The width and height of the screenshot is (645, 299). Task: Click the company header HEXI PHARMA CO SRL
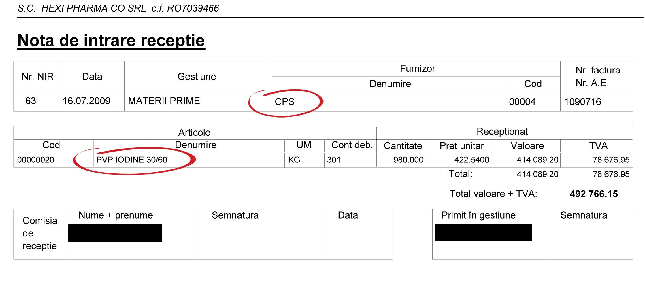pyautogui.click(x=94, y=8)
